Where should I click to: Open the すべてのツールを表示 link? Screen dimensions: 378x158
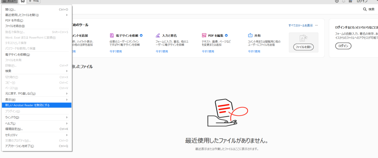(300, 25)
